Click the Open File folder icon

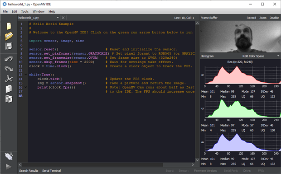[x=9, y=36]
